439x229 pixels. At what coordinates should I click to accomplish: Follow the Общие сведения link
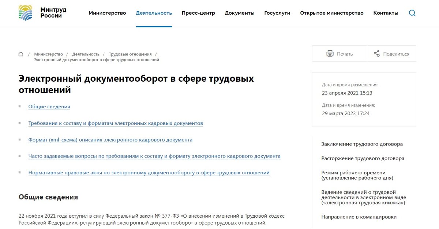pyautogui.click(x=49, y=106)
